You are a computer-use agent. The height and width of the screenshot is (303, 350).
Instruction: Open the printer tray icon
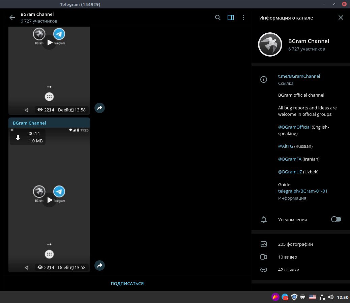(x=303, y=297)
